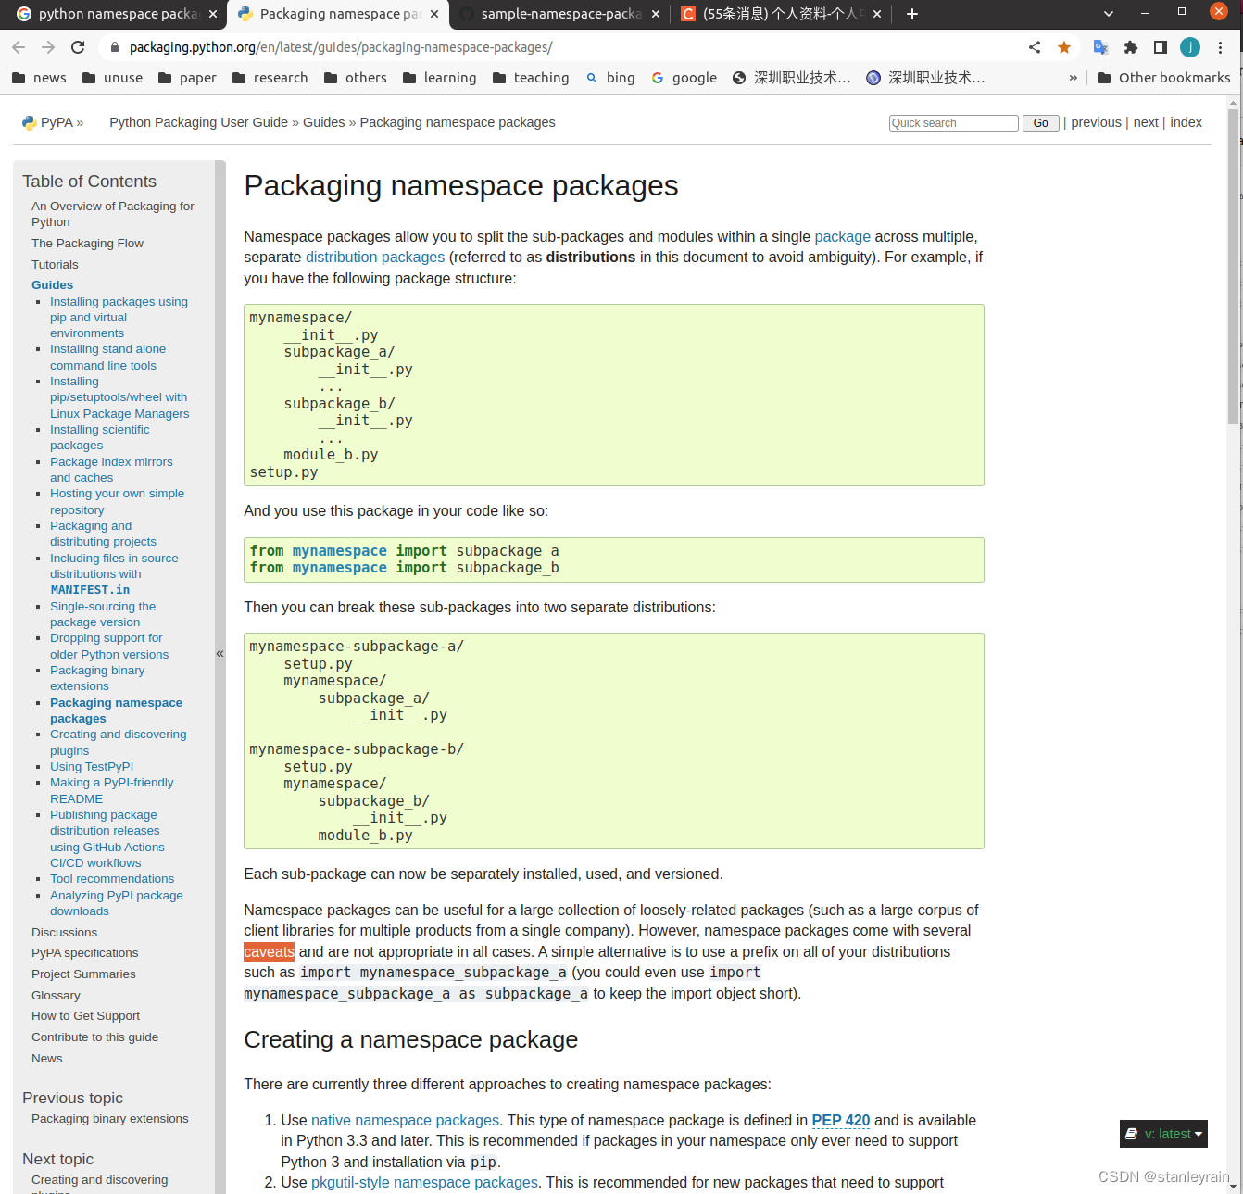Open the extensions puzzle icon

pyautogui.click(x=1131, y=46)
